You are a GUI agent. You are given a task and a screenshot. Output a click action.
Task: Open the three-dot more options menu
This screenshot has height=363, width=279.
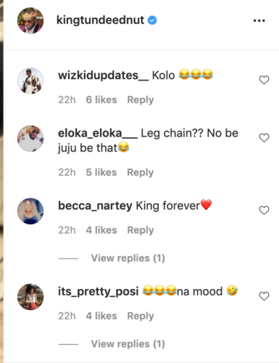(x=259, y=20)
